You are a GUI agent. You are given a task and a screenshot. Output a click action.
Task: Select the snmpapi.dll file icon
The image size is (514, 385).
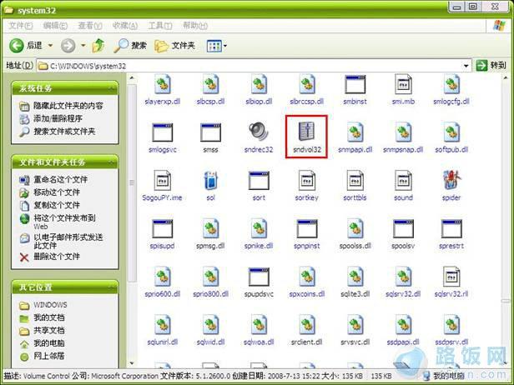[355, 132]
